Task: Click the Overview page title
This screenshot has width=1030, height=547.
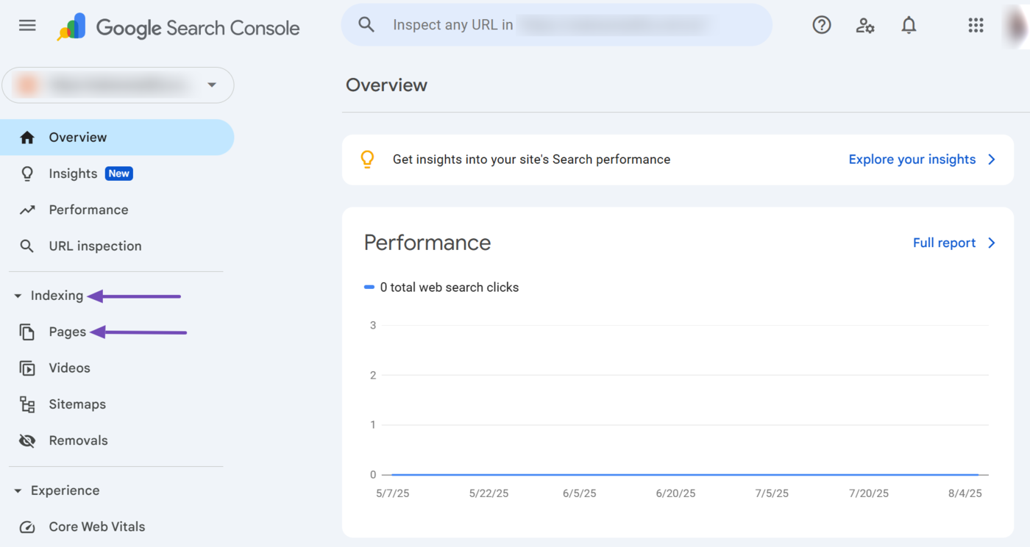Action: pos(386,85)
